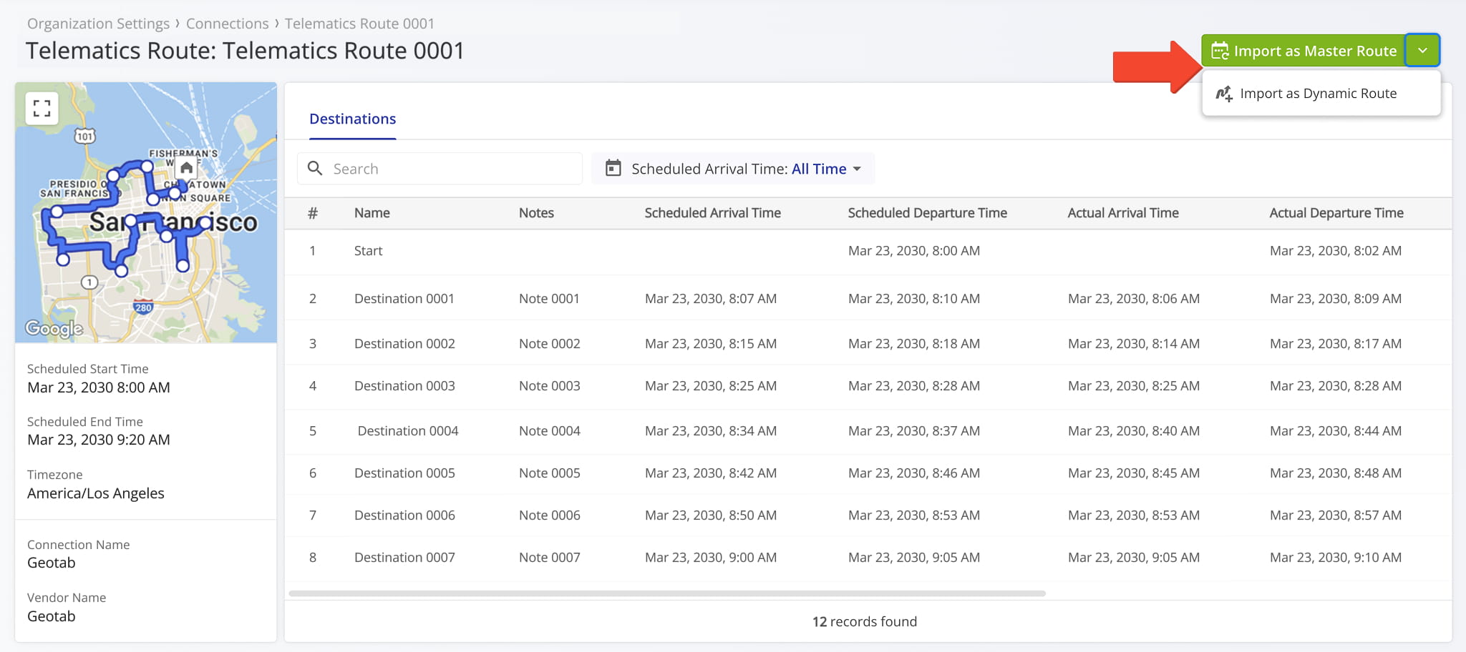This screenshot has height=652, width=1466.
Task: Focus the Search input field
Action: tap(451, 169)
